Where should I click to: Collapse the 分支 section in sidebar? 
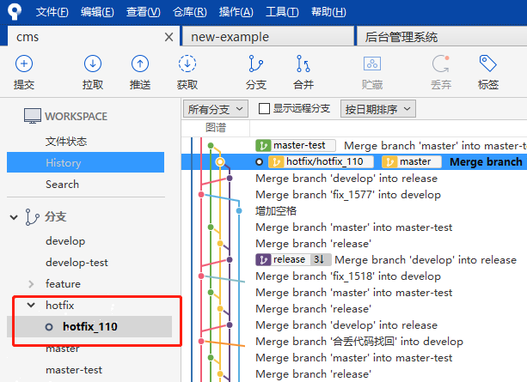coord(15,217)
